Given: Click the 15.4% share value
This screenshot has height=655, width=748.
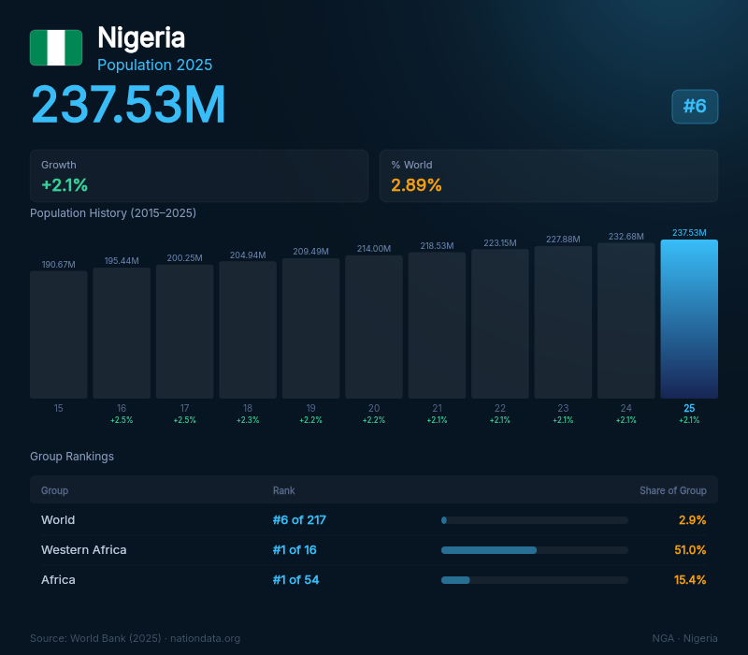Looking at the screenshot, I should [x=690, y=579].
